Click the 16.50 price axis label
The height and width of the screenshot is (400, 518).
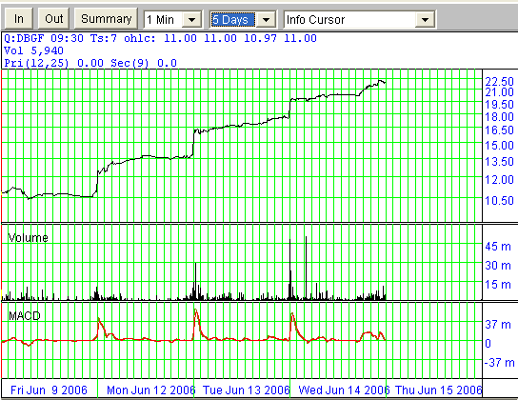(499, 130)
